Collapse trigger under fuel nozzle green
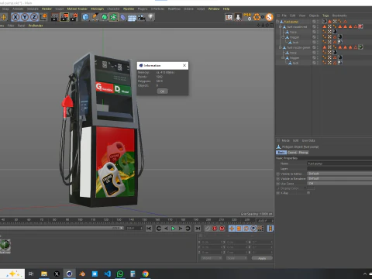 (283, 58)
